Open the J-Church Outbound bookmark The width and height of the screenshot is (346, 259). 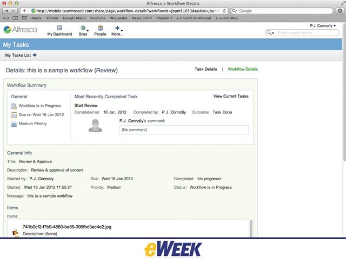tap(194, 18)
